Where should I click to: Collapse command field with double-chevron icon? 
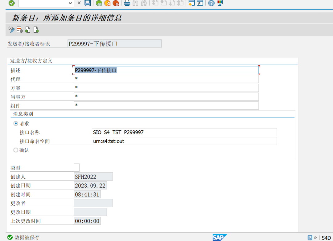point(79,3)
